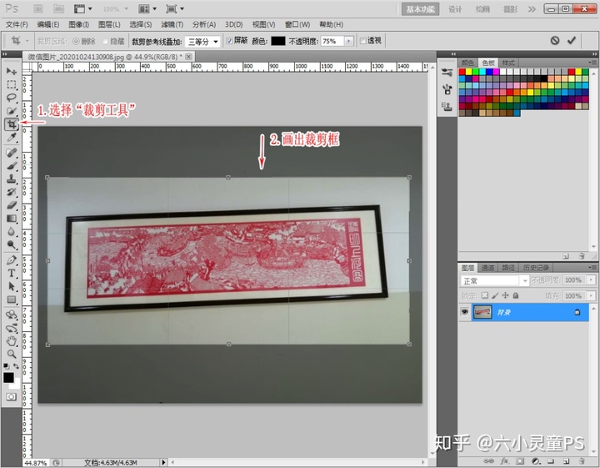This screenshot has height=468, width=600.
Task: Select the Move tool
Action: coord(12,71)
